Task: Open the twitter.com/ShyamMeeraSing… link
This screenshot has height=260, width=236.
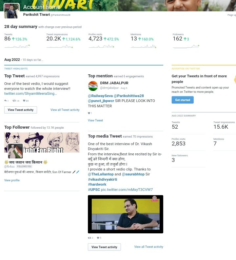Action: 30,93
